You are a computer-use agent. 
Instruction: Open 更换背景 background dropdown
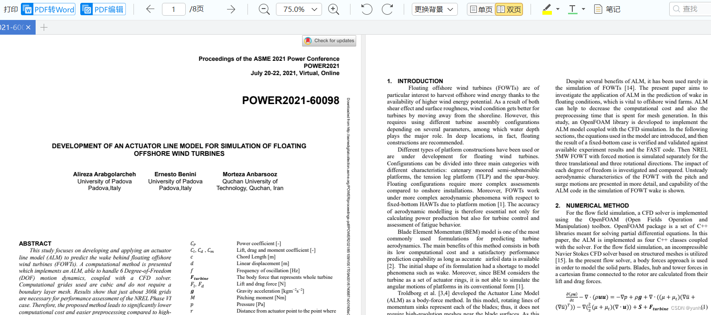tap(435, 9)
